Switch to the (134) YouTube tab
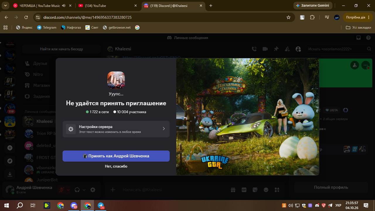 click(x=108, y=6)
